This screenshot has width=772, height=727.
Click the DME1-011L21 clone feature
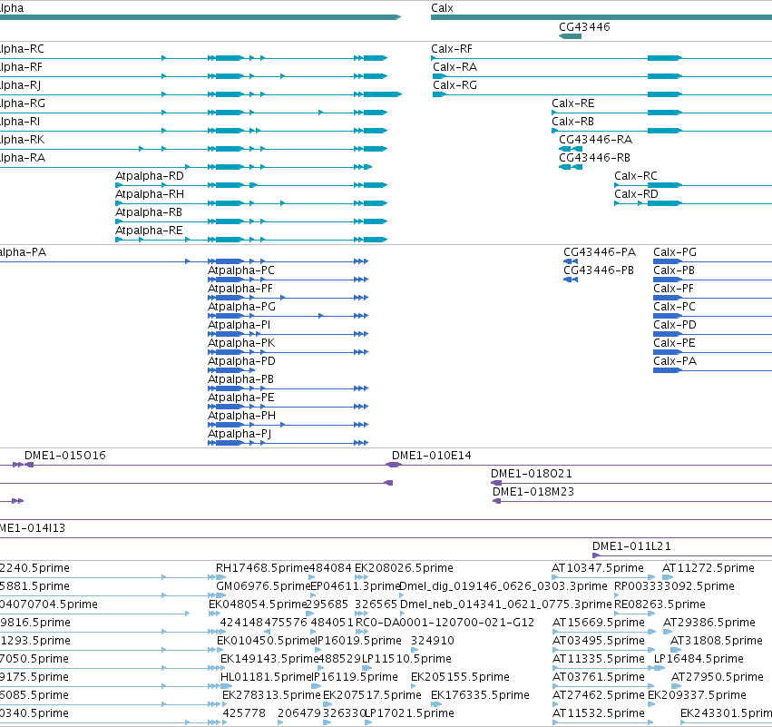click(x=682, y=555)
